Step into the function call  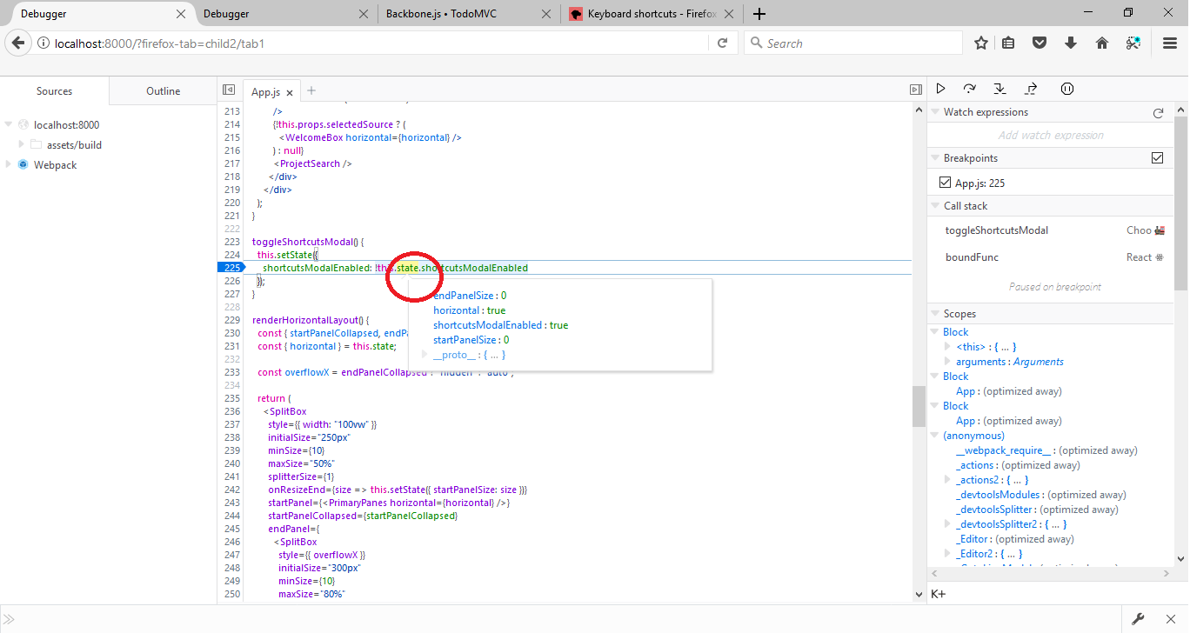[x=999, y=88]
